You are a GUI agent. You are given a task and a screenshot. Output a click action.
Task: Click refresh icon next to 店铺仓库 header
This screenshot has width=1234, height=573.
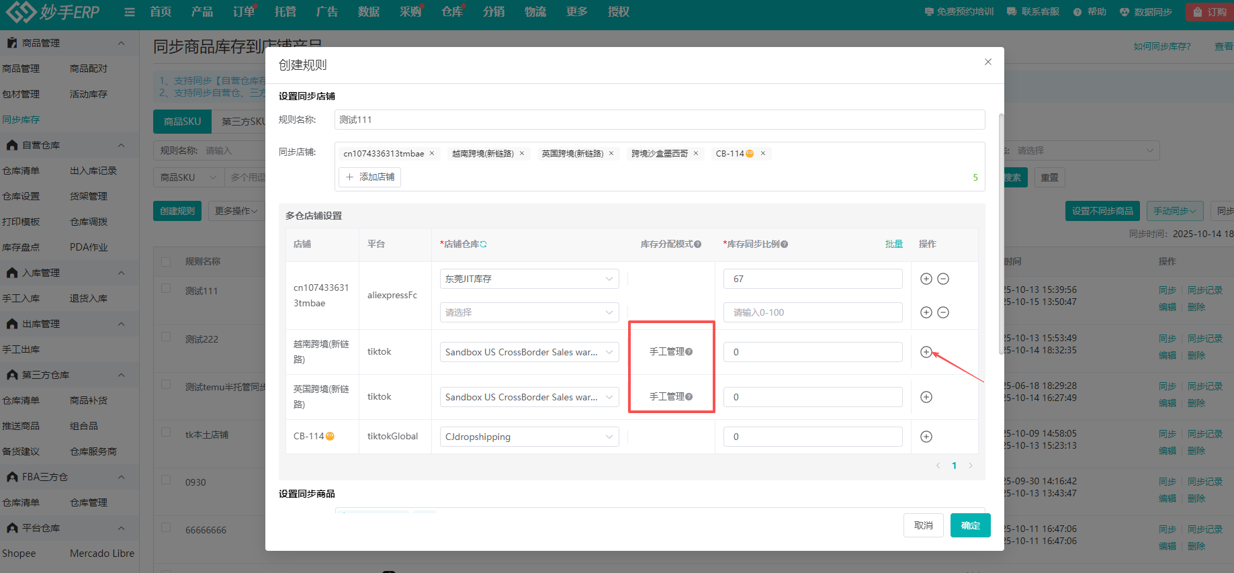(484, 245)
